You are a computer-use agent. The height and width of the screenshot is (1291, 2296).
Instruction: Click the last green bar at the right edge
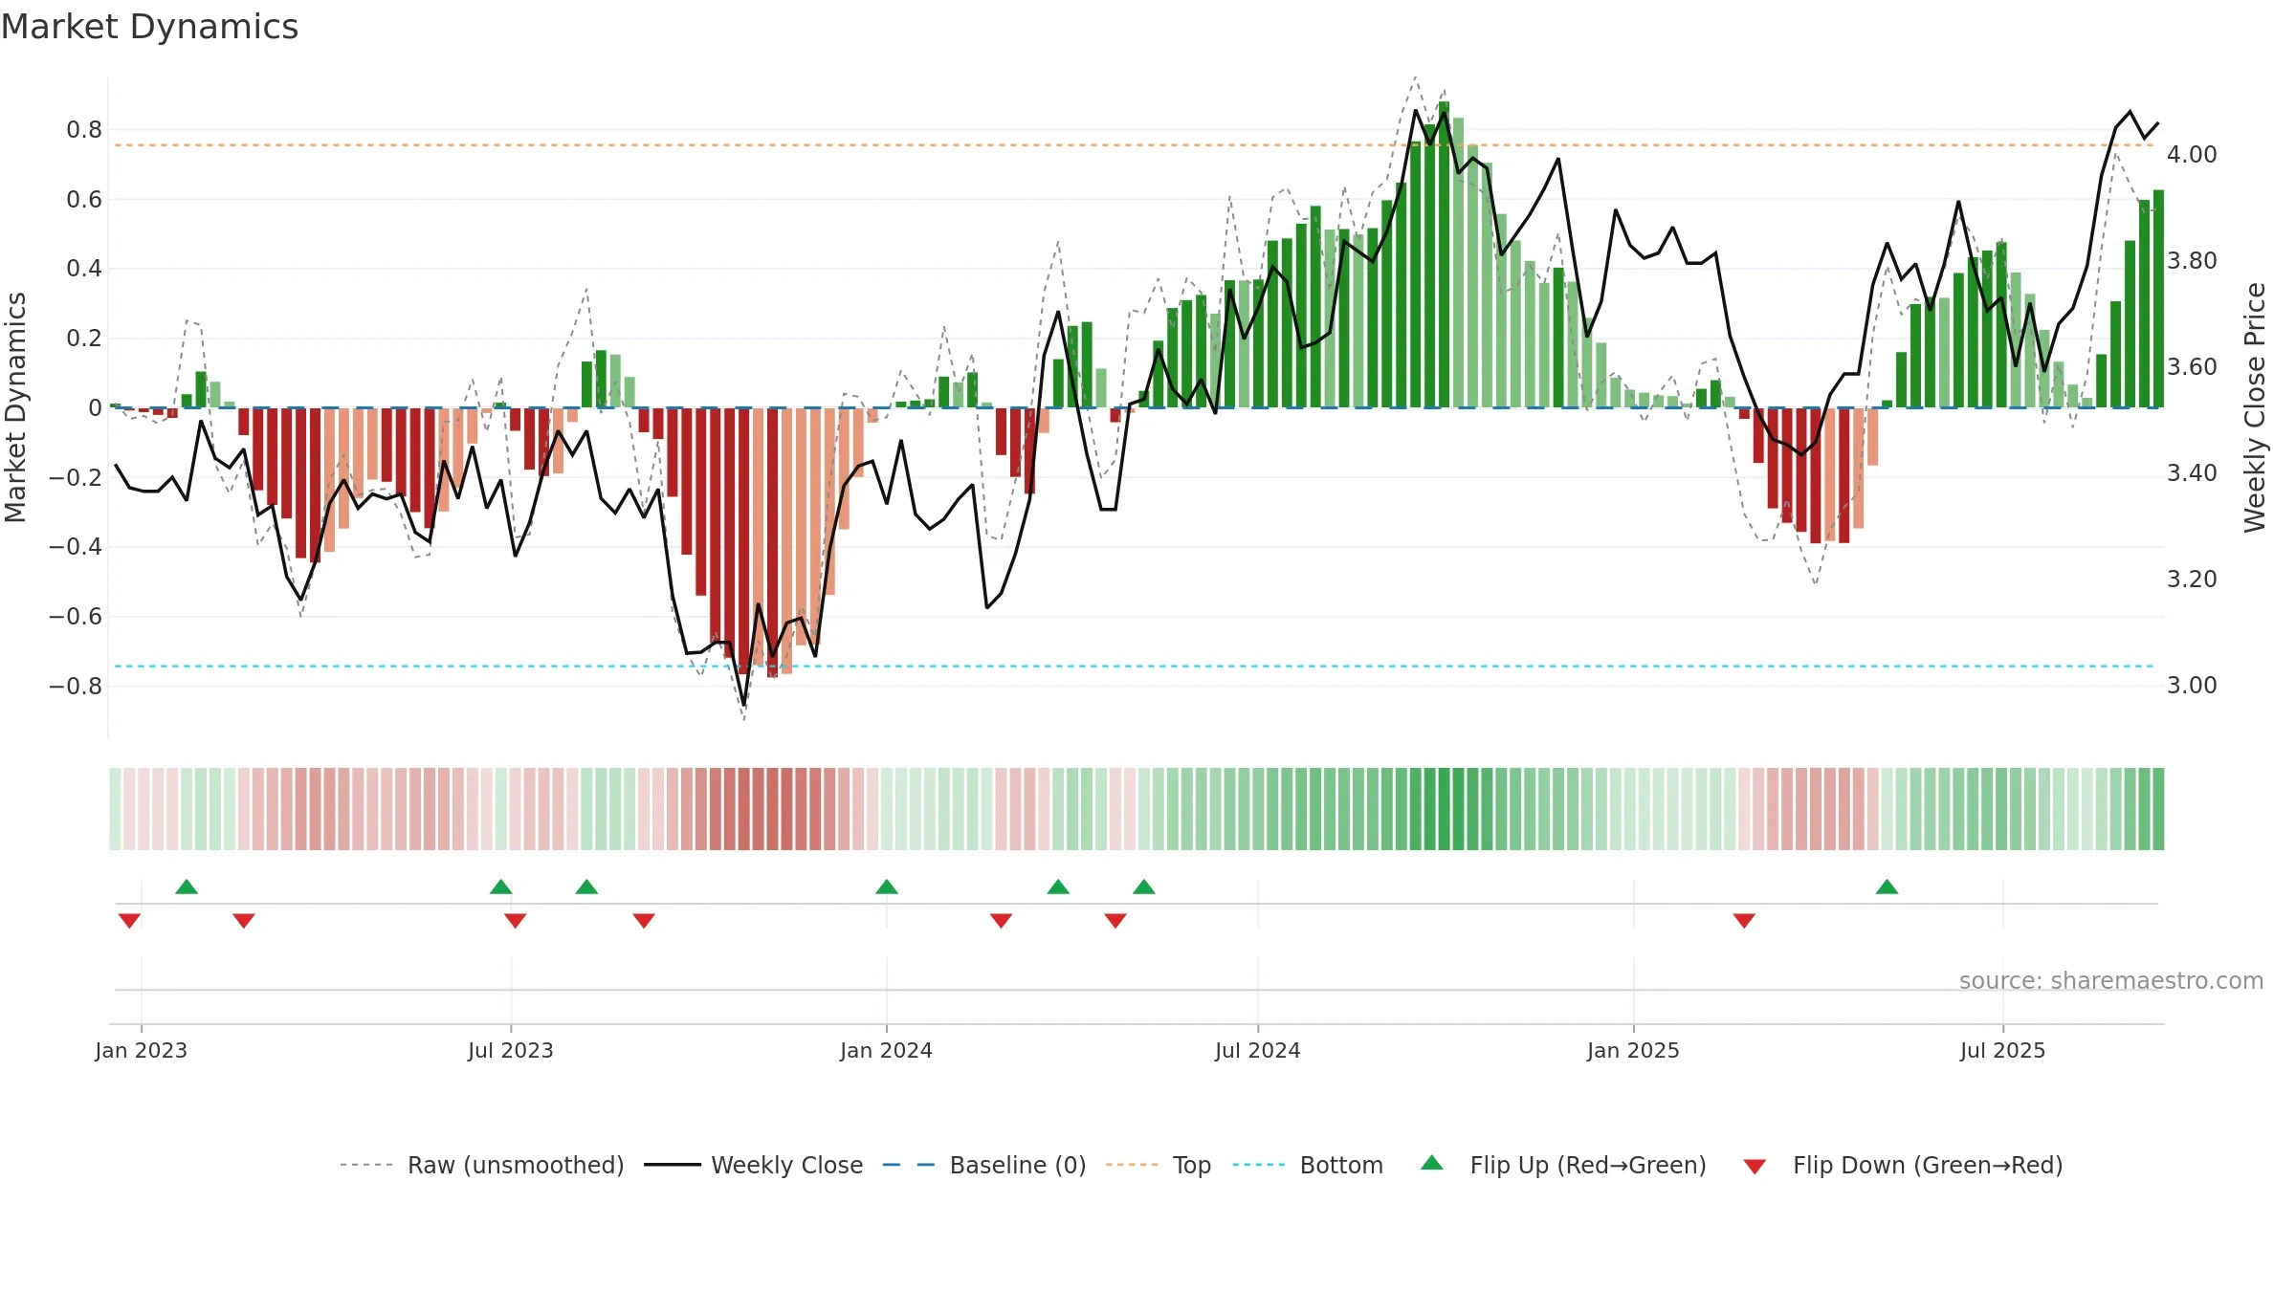click(2158, 298)
